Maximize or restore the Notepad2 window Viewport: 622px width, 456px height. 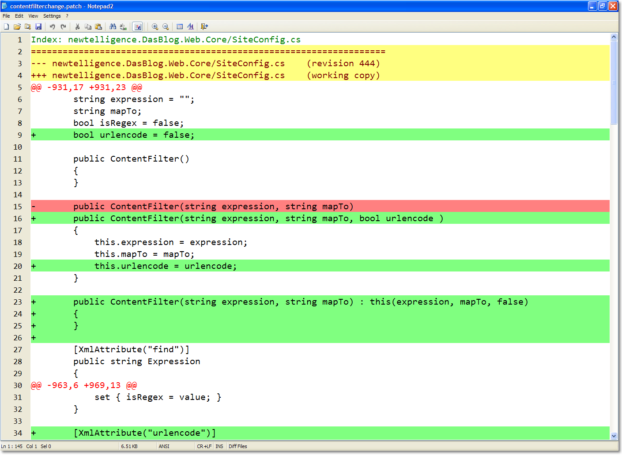(603, 6)
